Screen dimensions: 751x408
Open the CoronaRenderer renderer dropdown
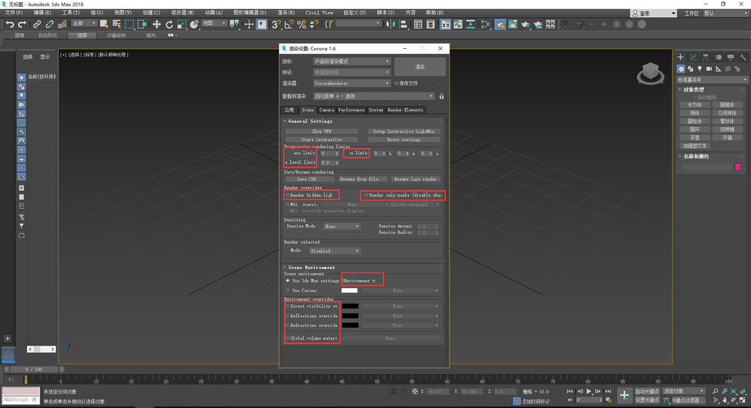tap(352, 83)
